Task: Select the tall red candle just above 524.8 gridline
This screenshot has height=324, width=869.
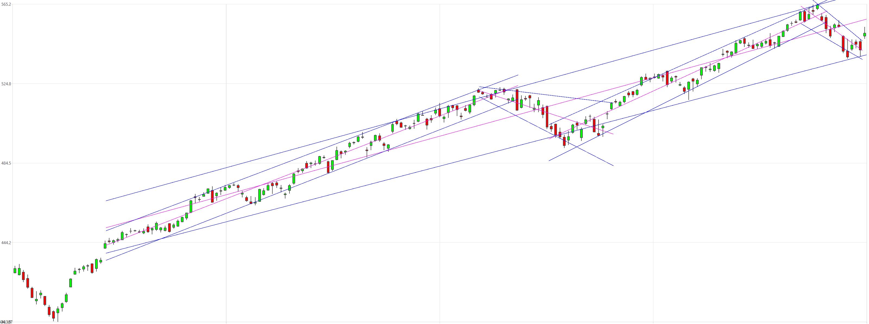Action: [x=667, y=78]
